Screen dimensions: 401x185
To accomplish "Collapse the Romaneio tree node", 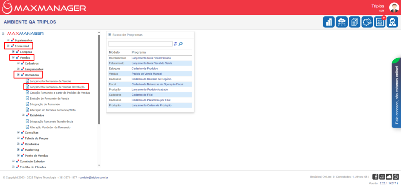I will (x=18, y=74).
